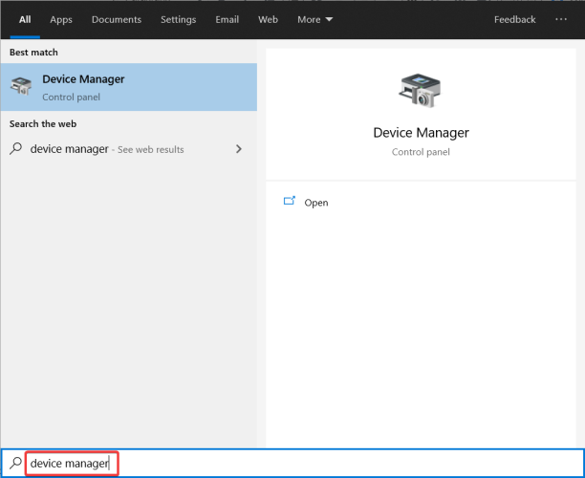Select the Documents filter tab
This screenshot has width=585, height=478.
click(x=117, y=19)
